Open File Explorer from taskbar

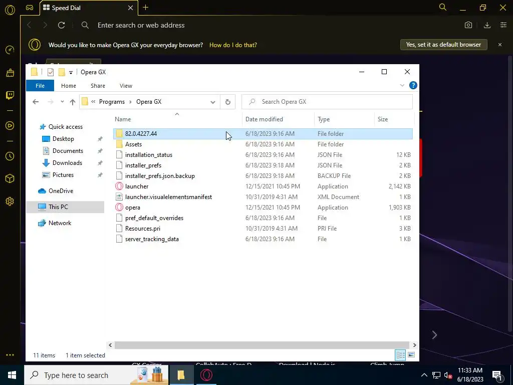point(181,375)
